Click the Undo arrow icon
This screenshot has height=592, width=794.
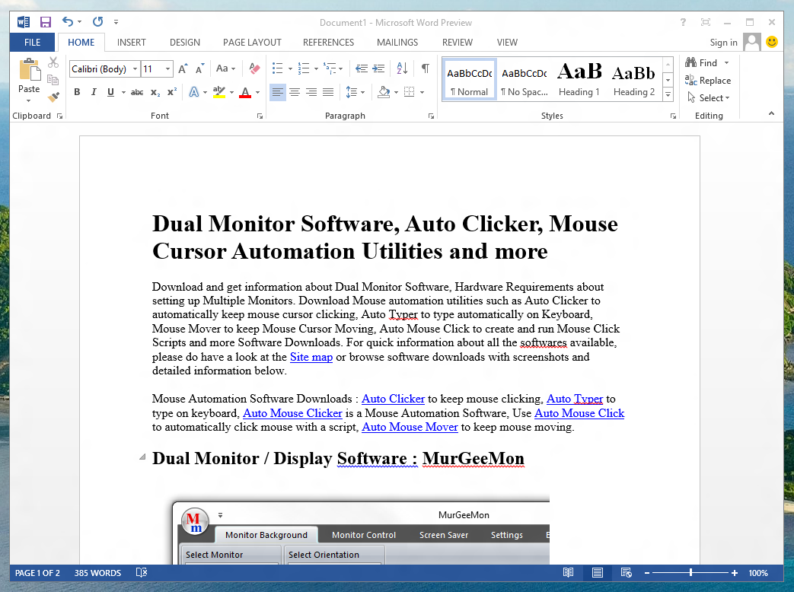coord(68,22)
